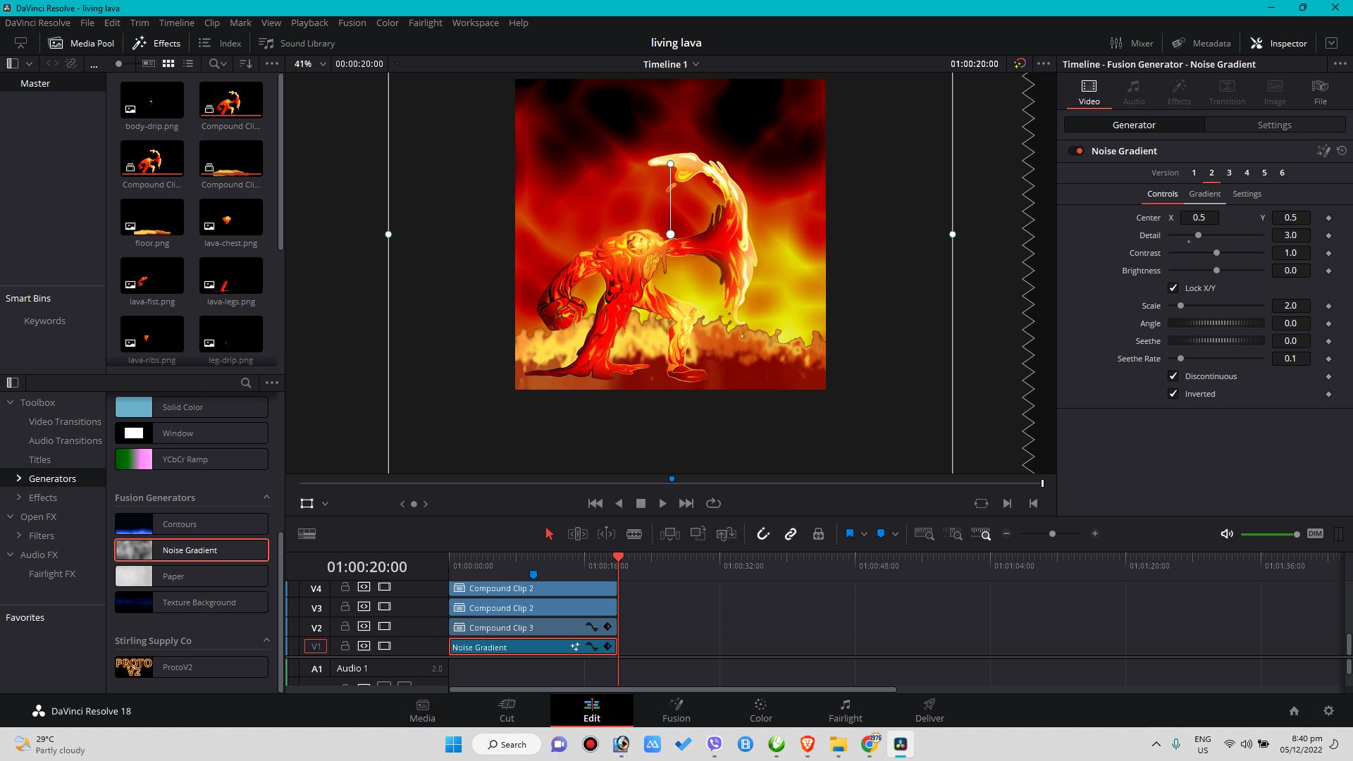
Task: Switch Inspector to Settings section
Action: (x=1274, y=125)
